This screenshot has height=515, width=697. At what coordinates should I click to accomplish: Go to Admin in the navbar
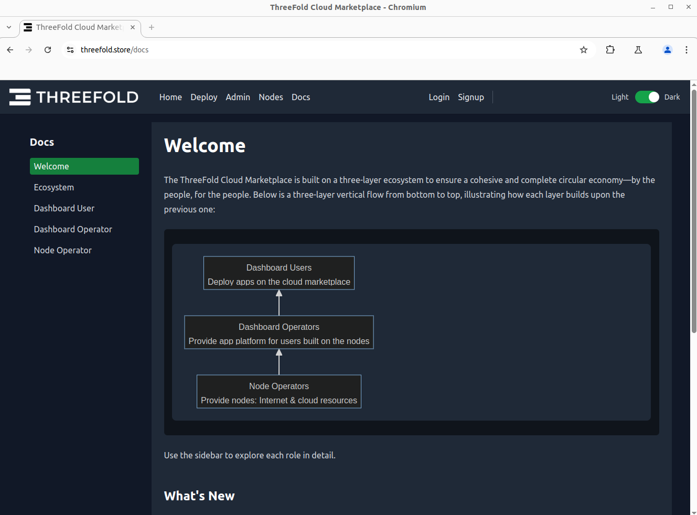click(x=238, y=97)
